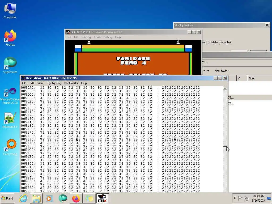
Task: Minimize the FCEUX emulator window
Action: pos(189,32)
